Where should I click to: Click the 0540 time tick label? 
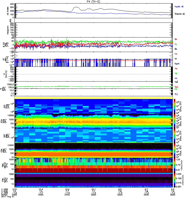[146, 195]
